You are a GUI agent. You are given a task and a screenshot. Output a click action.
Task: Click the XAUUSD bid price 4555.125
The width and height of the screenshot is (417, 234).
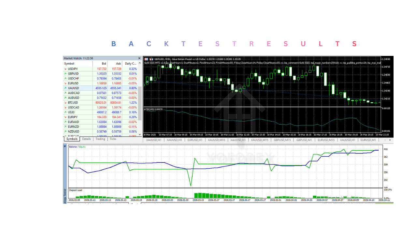tap(101, 88)
